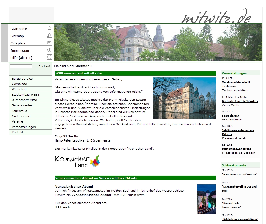
Task: Select Bürgerservice in the side navigation
Action: [31, 79]
